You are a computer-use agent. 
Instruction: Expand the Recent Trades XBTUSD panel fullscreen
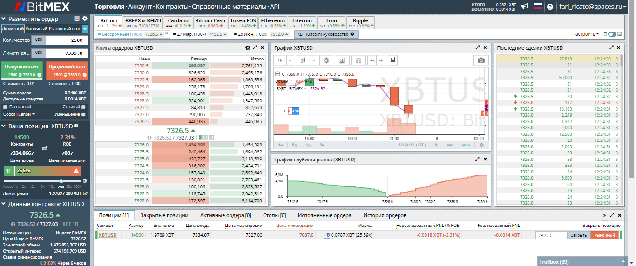tap(611, 48)
